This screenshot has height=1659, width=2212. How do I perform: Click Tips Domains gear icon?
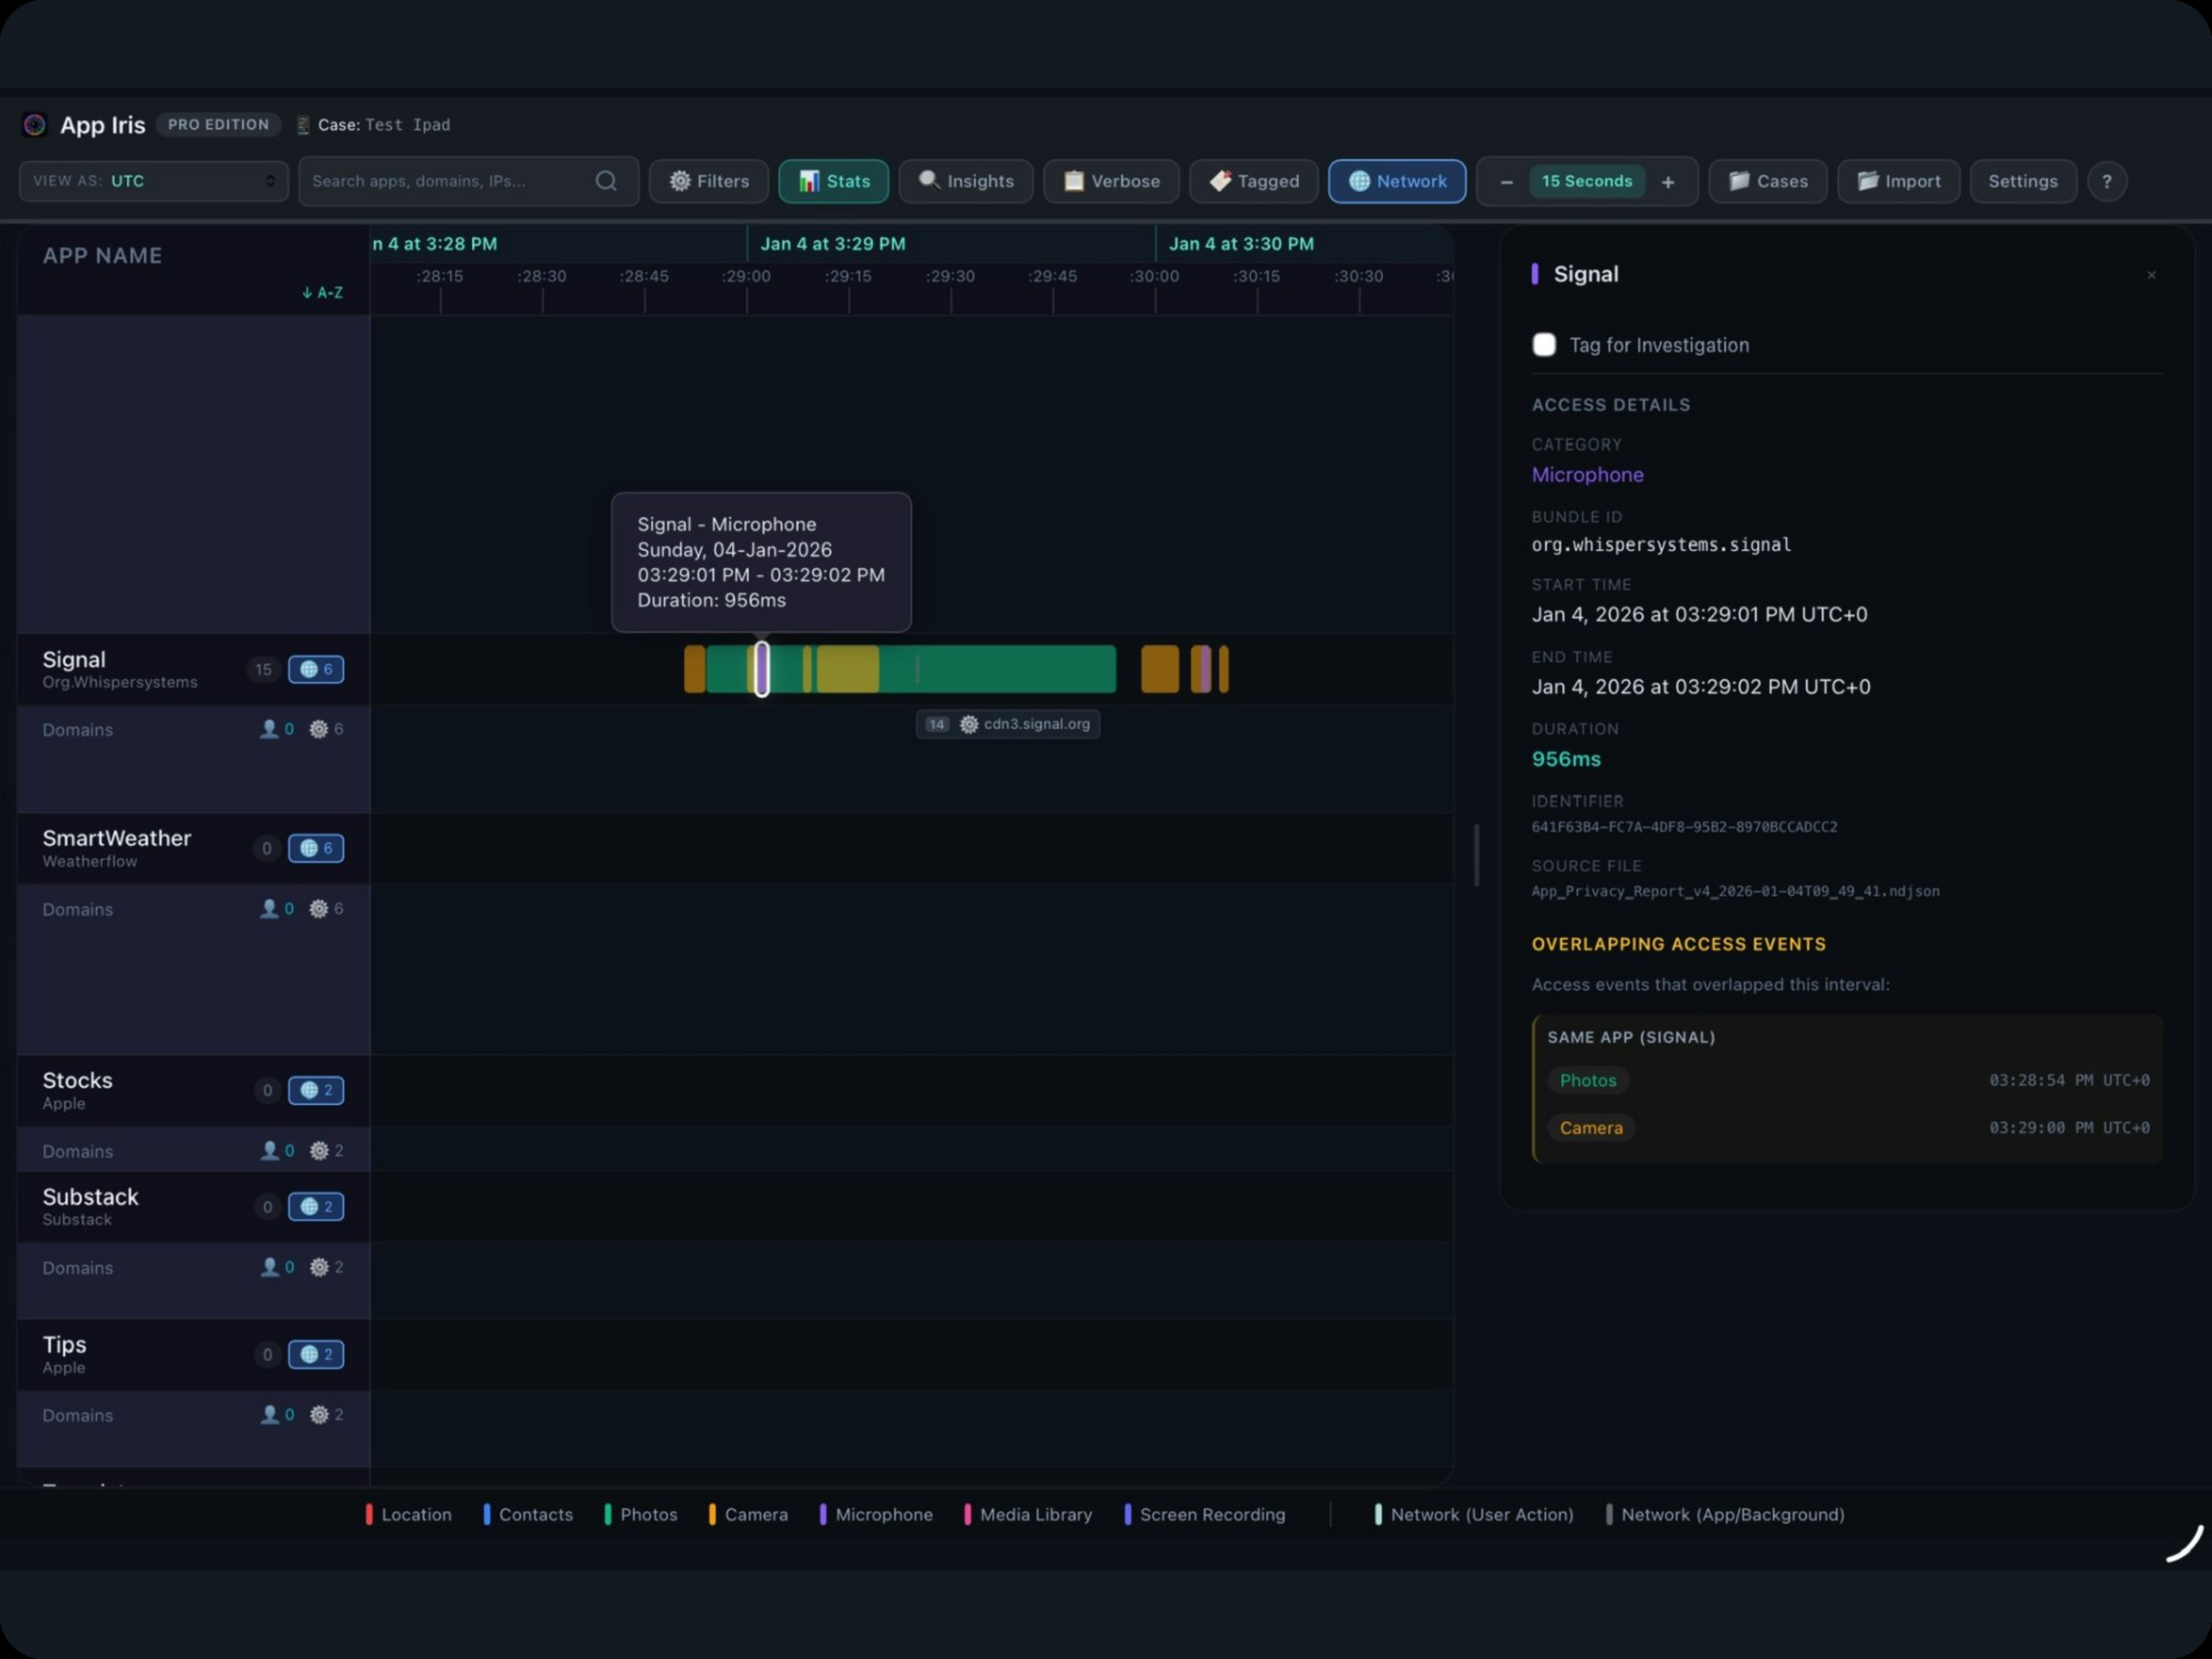point(319,1415)
